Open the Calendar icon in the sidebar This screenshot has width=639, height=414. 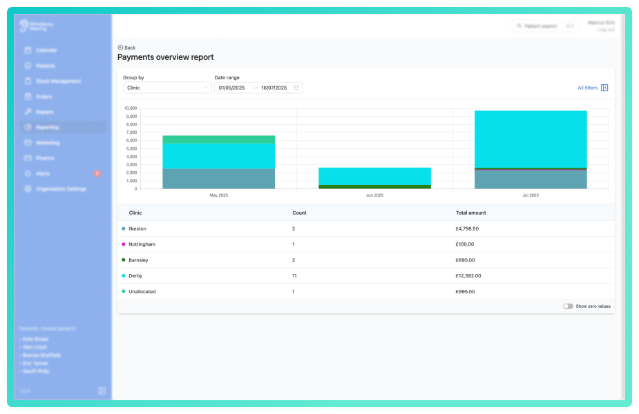tap(28, 50)
